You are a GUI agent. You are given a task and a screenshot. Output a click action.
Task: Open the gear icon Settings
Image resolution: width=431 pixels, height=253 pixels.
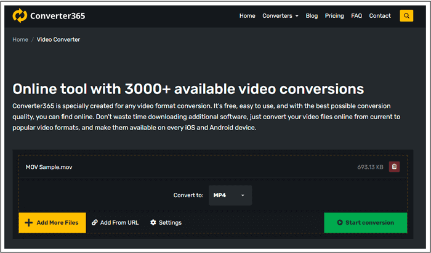tap(153, 222)
